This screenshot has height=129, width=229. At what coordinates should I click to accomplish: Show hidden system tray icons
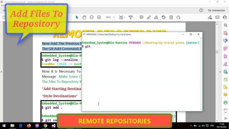coord(191,126)
